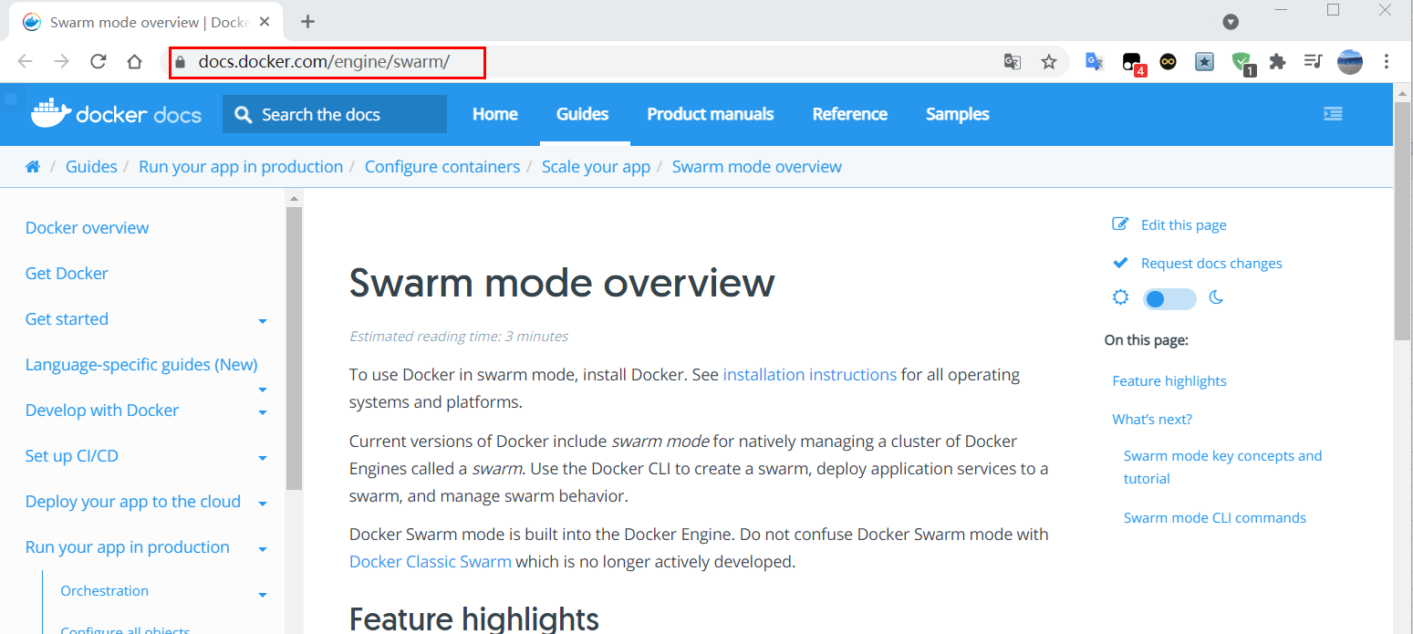The image size is (1413, 634).
Task: Open a new tab with plus button
Action: [307, 22]
